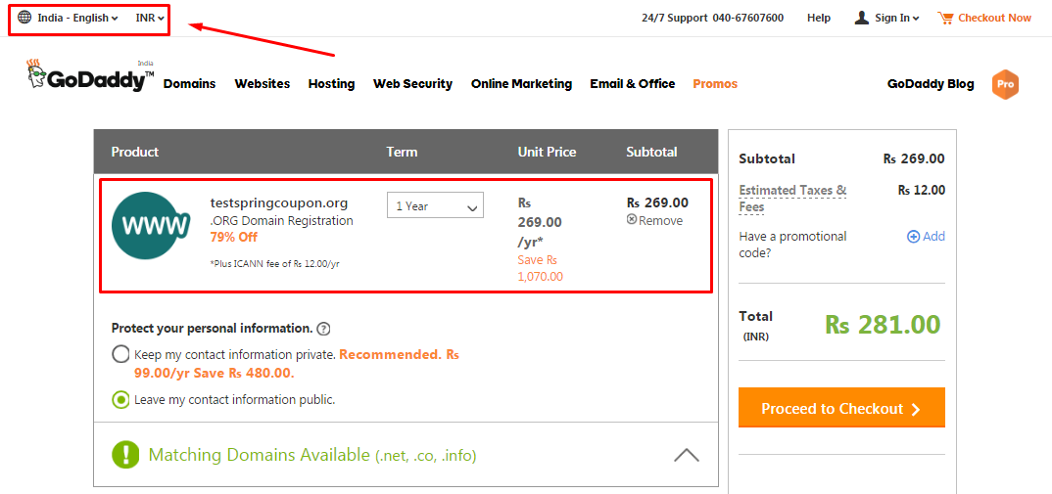Click the testspringcoupon.org domain name
This screenshot has width=1052, height=494.
pos(279,203)
